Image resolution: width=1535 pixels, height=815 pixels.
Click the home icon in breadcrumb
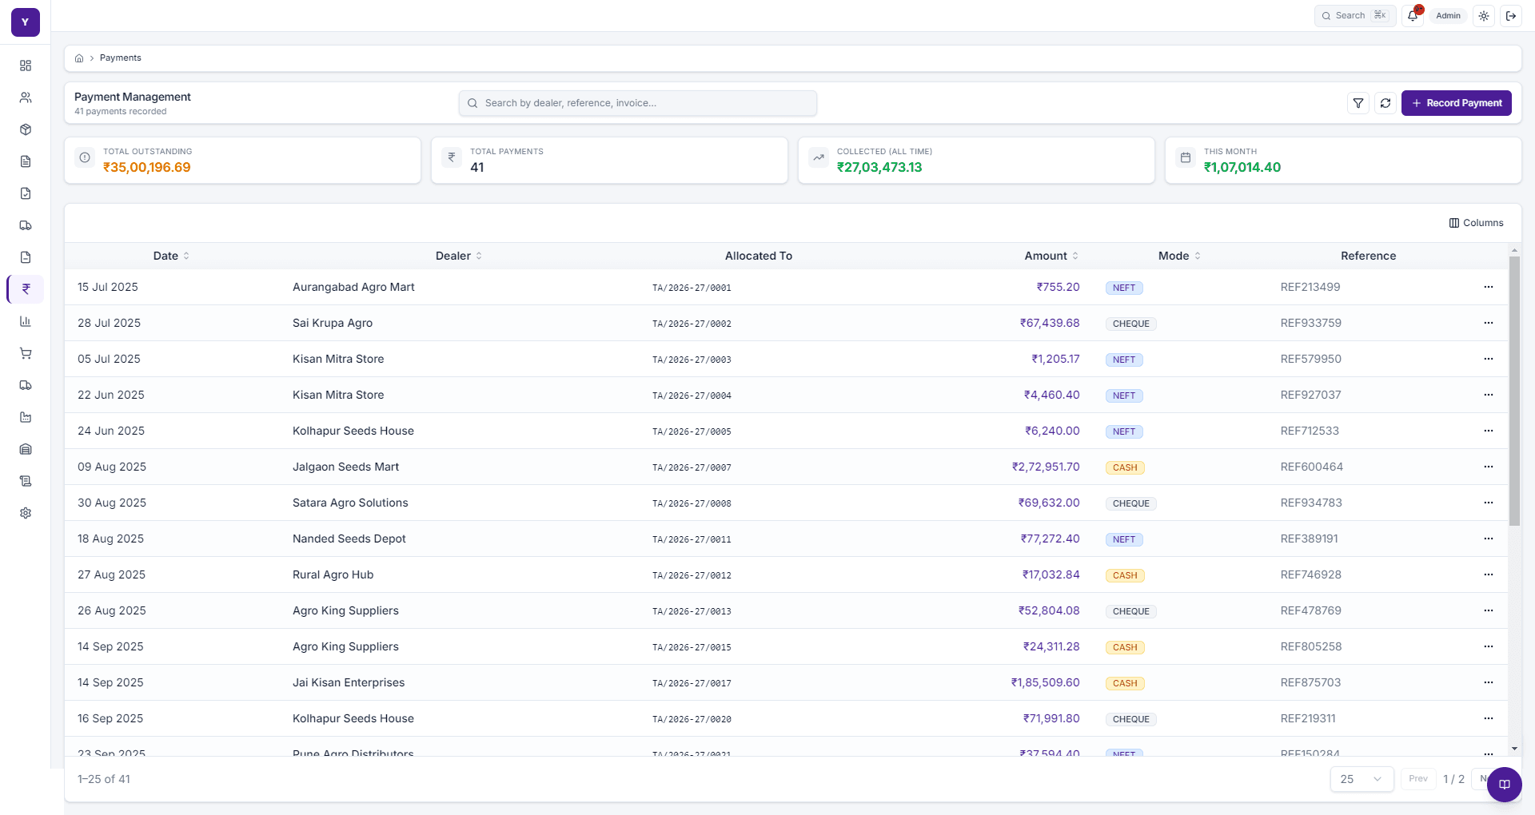coord(79,58)
